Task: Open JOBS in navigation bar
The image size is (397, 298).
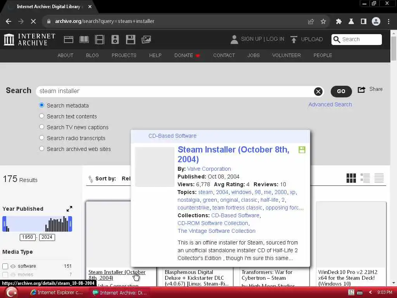Action: pyautogui.click(x=254, y=55)
